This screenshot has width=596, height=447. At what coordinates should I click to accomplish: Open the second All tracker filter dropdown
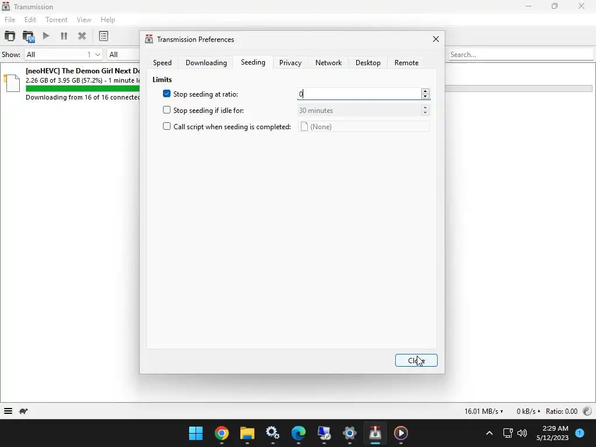pyautogui.click(x=123, y=54)
